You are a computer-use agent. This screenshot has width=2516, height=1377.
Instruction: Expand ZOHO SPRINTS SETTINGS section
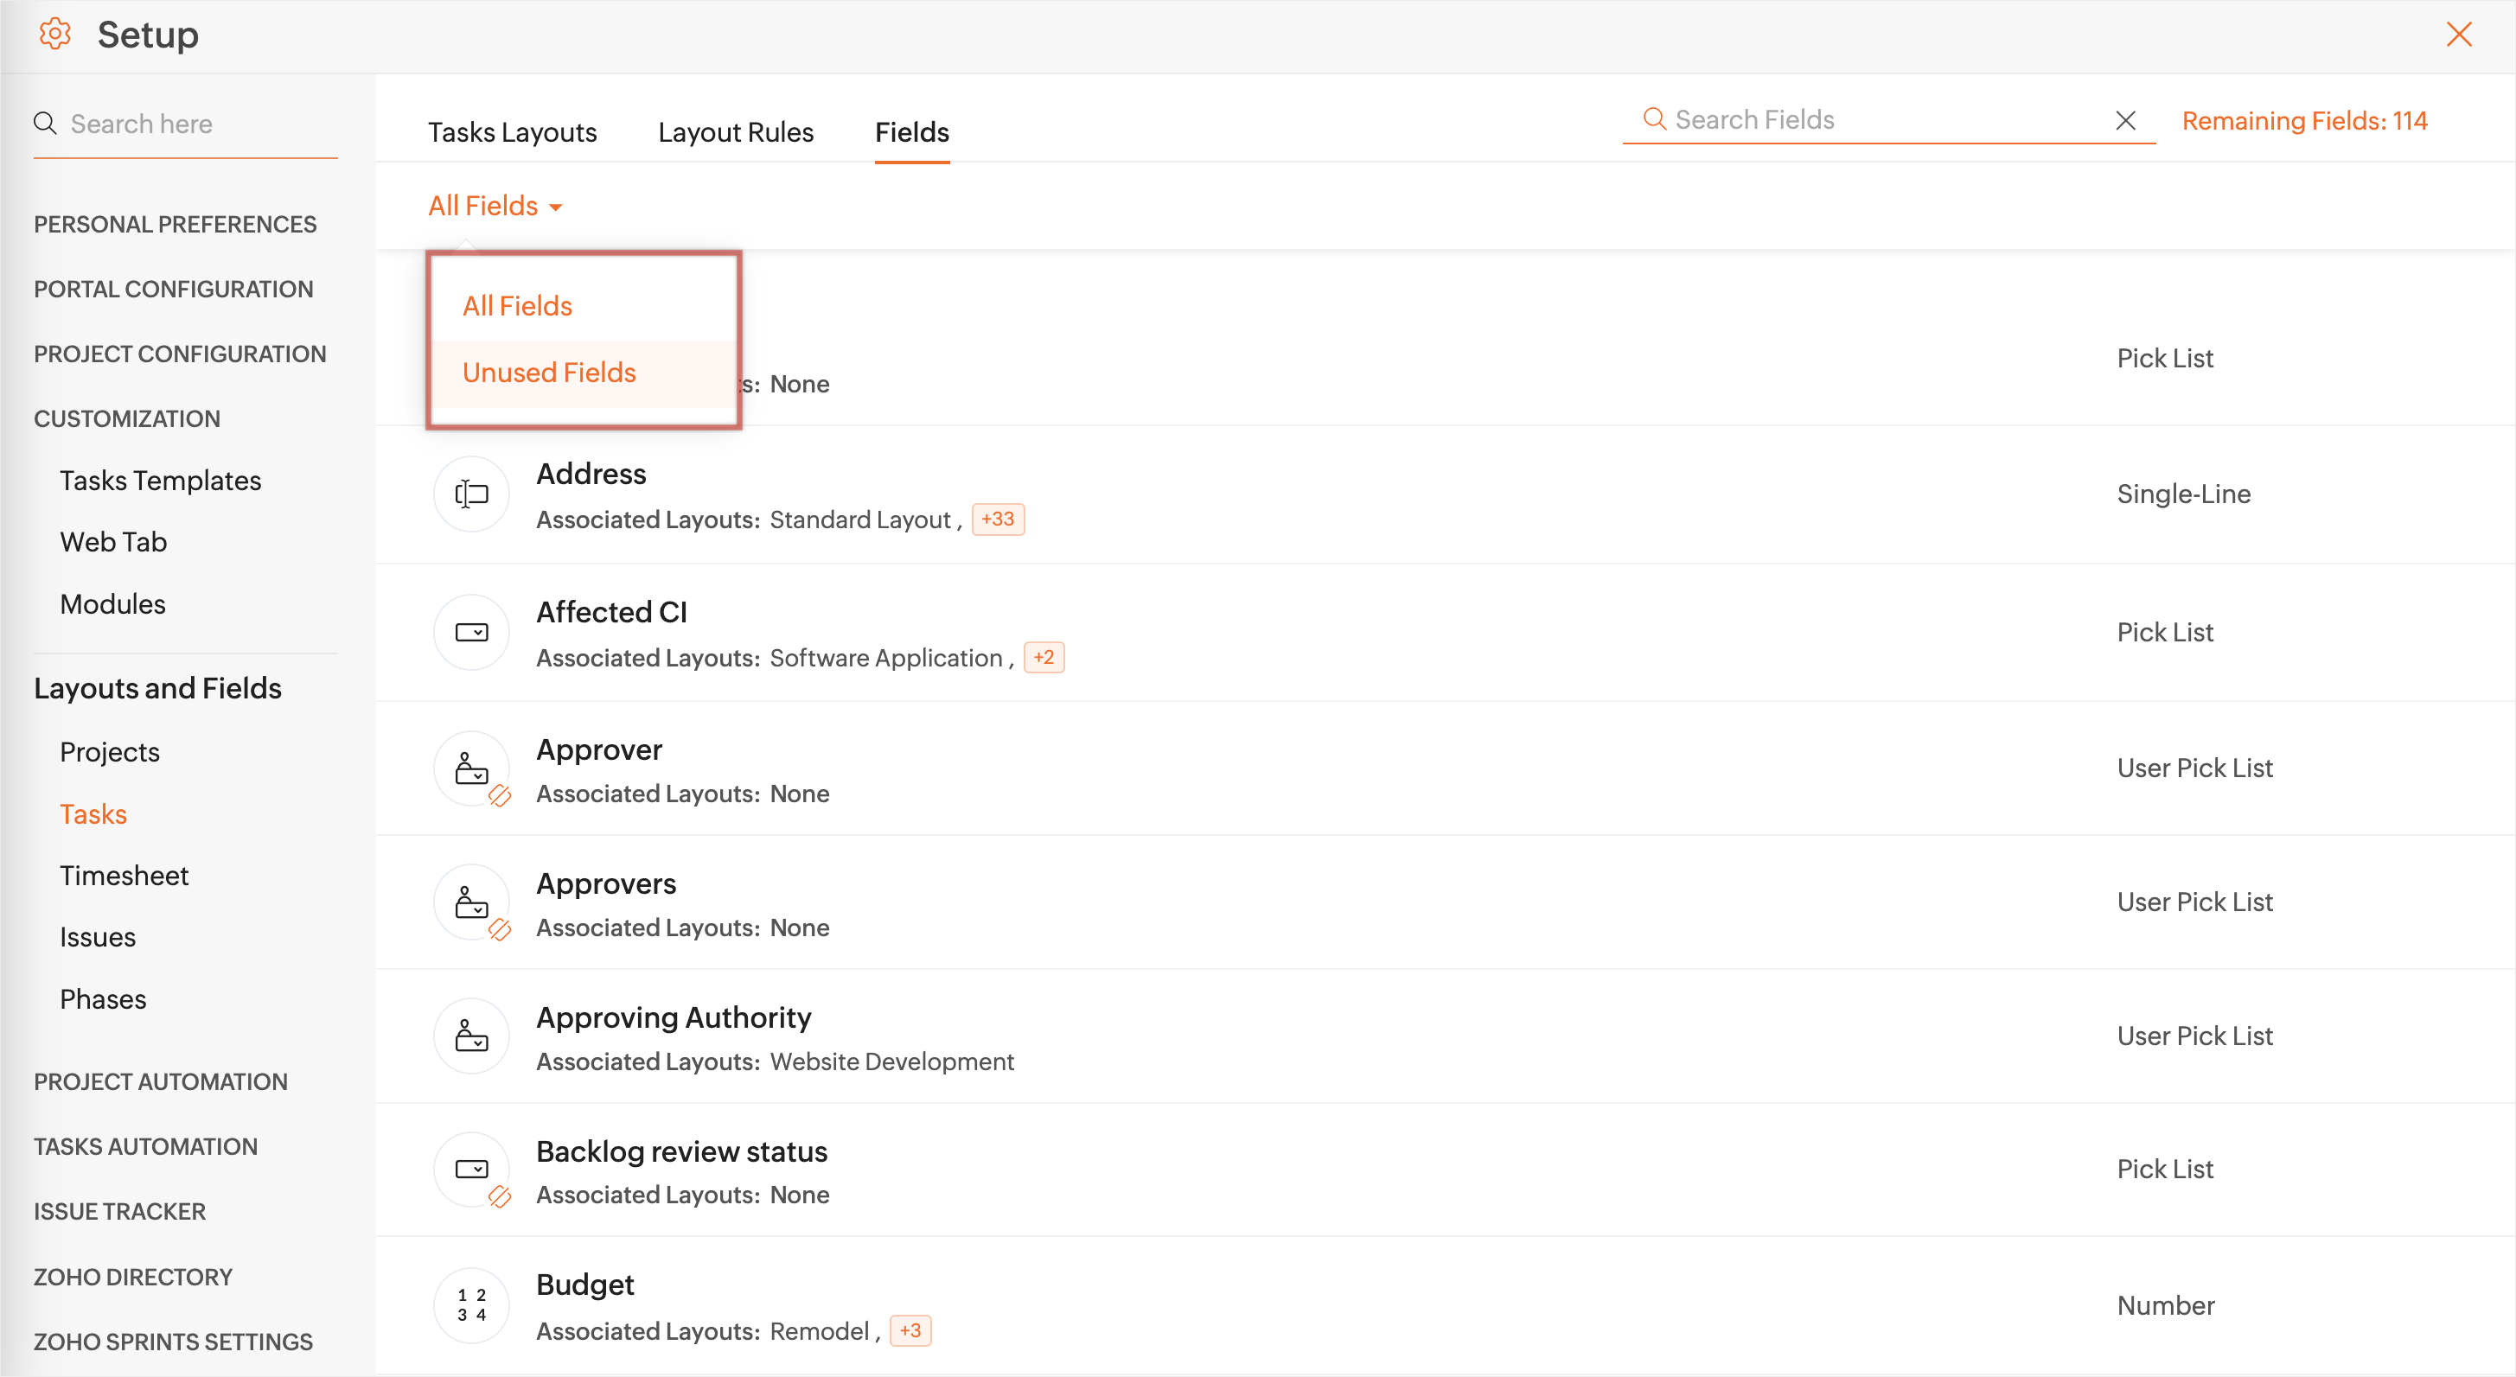(174, 1342)
